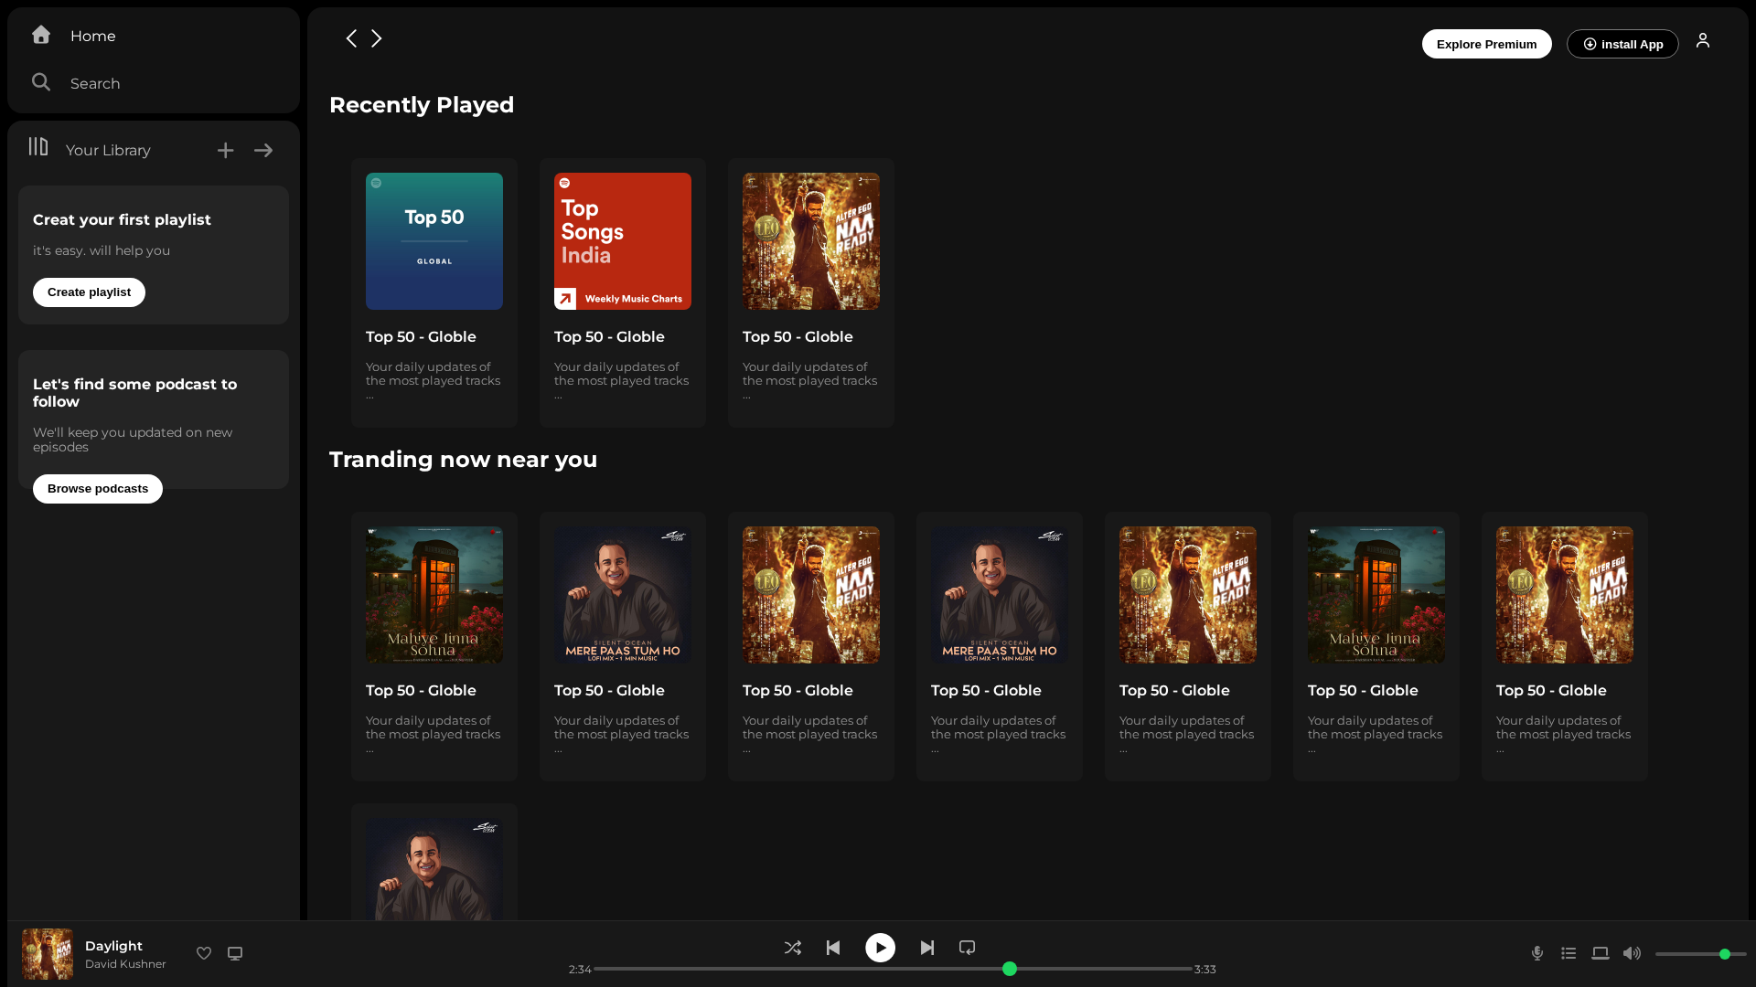Click the Creat your first playlist heading
Viewport: 1756px width, 987px height.
click(122, 220)
